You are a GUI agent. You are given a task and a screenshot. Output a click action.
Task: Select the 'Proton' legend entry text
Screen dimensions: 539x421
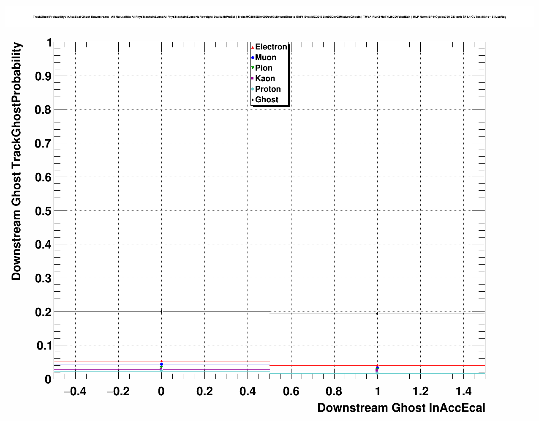click(268, 89)
